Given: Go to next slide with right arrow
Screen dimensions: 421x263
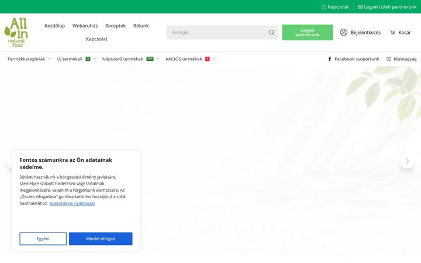Looking at the screenshot, I should (407, 161).
